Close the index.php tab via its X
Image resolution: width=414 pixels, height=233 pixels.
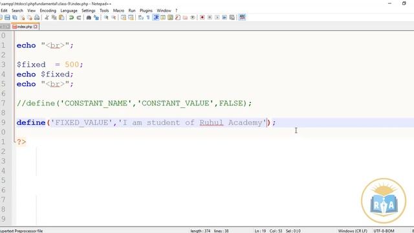coord(36,27)
